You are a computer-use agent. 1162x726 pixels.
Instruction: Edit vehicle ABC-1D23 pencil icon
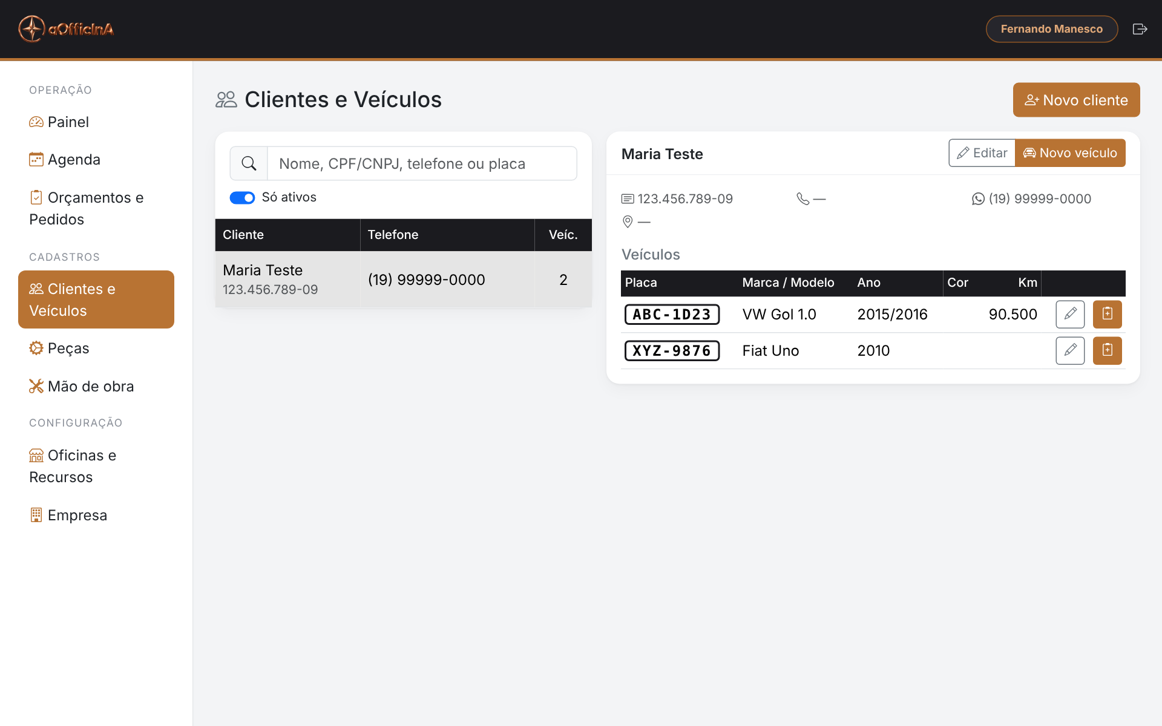(x=1070, y=314)
